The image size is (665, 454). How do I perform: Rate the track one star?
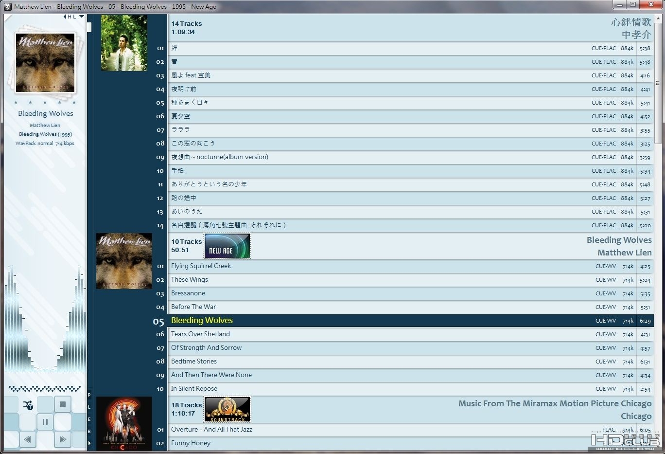point(16,103)
